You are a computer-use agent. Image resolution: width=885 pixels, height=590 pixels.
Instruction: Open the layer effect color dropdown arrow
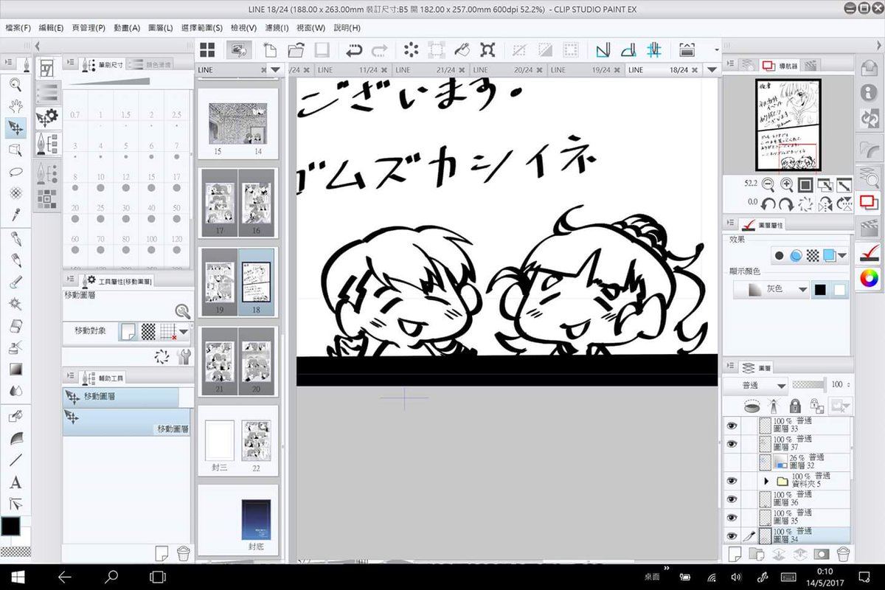click(x=842, y=256)
